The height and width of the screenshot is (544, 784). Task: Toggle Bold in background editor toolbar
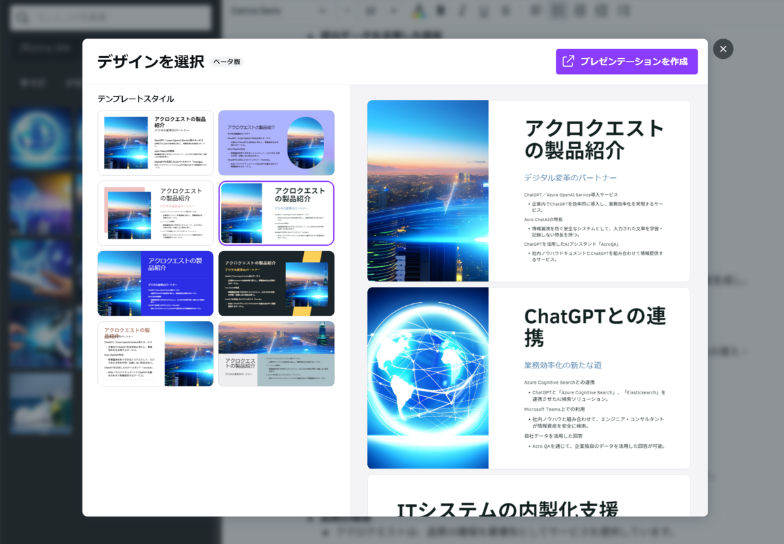pos(440,11)
